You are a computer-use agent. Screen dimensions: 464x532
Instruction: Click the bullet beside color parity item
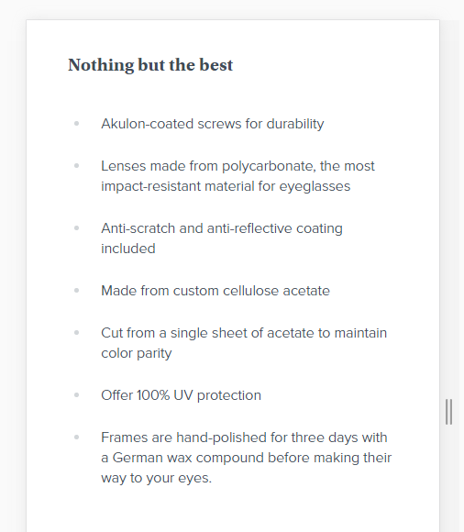77,332
